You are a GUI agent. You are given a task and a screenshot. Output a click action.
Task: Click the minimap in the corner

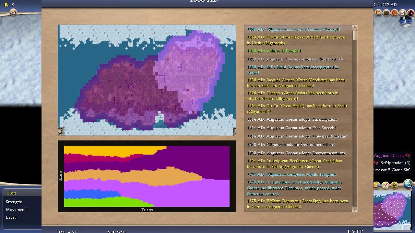[392, 210]
